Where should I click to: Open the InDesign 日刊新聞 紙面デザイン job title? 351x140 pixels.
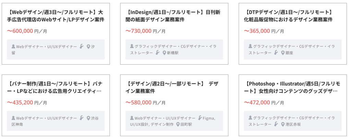[x=173, y=16]
